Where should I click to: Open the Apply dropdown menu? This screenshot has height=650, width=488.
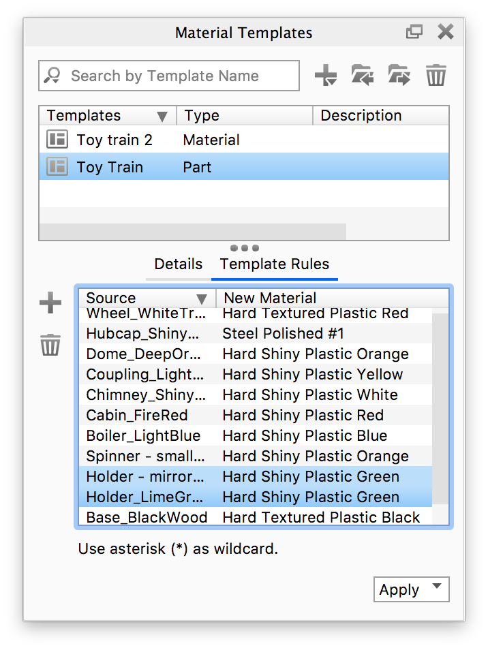[x=411, y=589]
